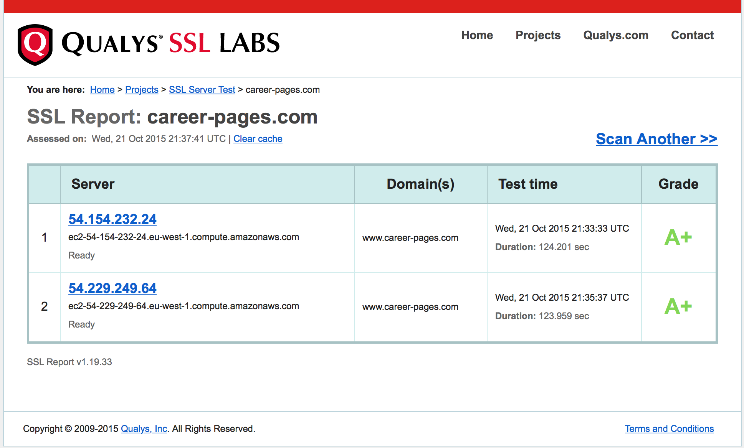This screenshot has height=448, width=744.
Task: Click the domain www.career-pages.com in row 1
Action: (410, 238)
